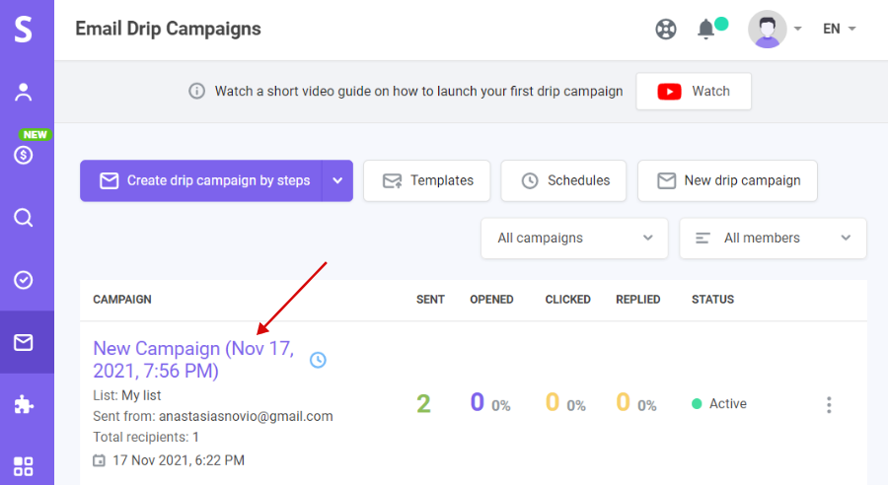Image resolution: width=888 pixels, height=485 pixels.
Task: Expand arrow beside Create drip campaign by steps
Action: (337, 180)
